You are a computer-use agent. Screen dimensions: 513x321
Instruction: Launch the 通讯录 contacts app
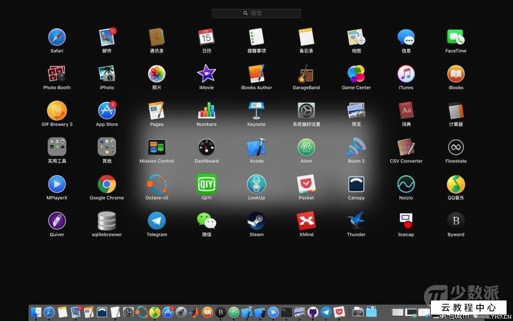pyautogui.click(x=156, y=37)
